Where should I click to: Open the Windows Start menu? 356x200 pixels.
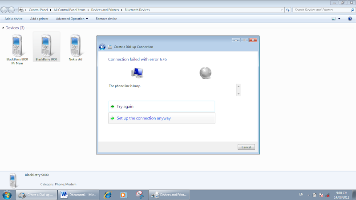[x=7, y=195]
